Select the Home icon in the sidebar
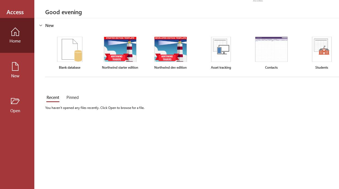The image size is (339, 189). click(15, 35)
